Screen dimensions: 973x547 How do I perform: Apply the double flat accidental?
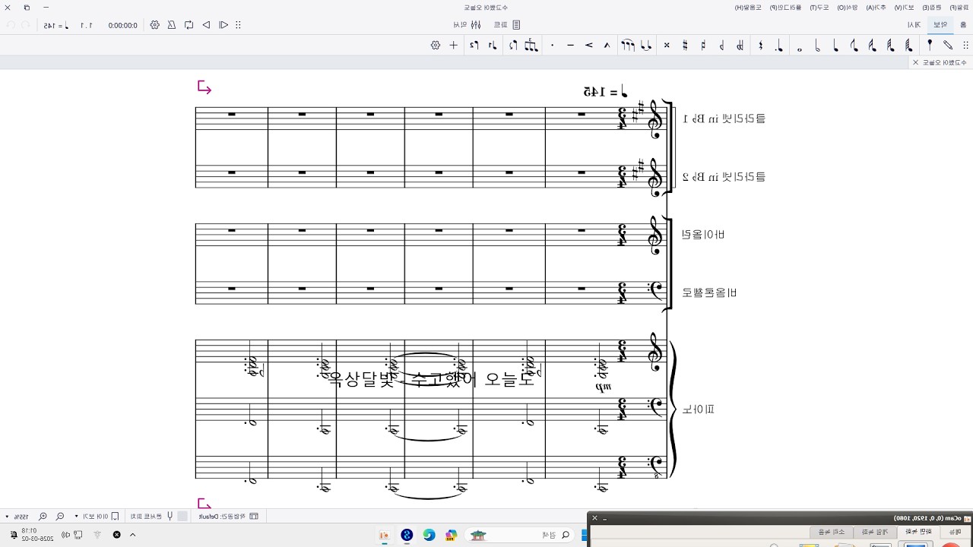point(740,46)
